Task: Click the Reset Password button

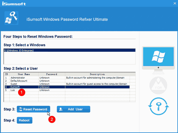Action: 33,109
